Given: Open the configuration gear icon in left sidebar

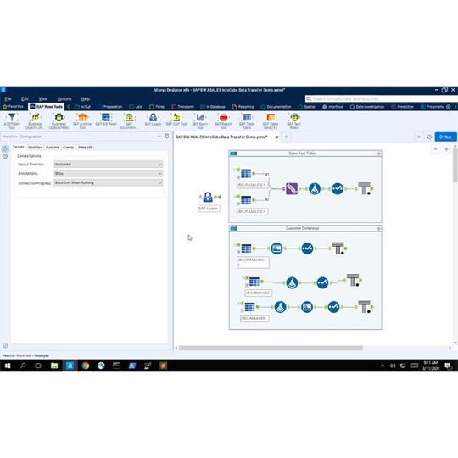Looking at the screenshot, I should [5, 149].
